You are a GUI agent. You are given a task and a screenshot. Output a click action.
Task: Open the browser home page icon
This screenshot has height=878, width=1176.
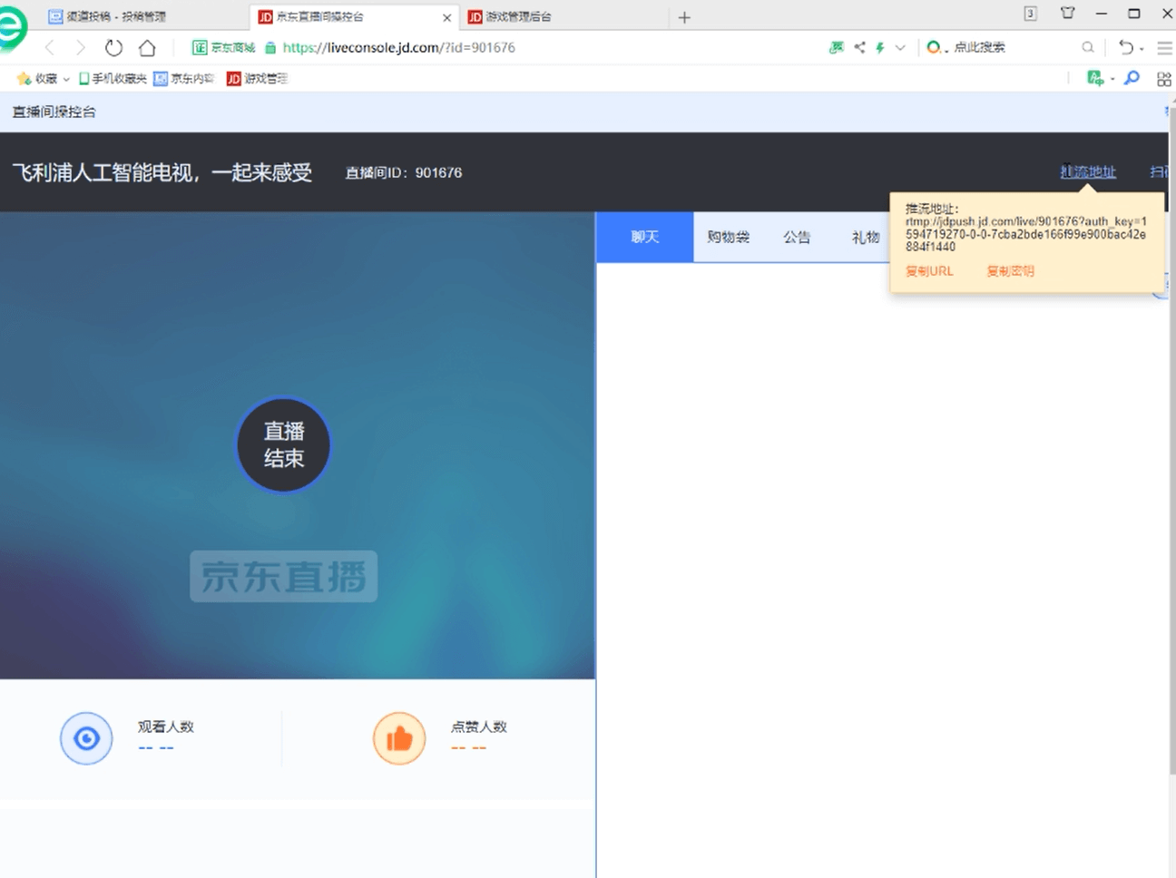(x=147, y=48)
